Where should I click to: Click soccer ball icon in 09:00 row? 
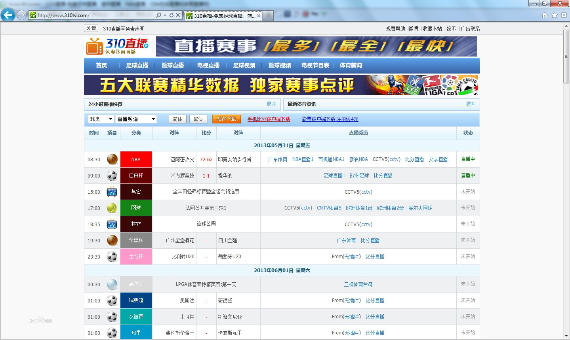112,176
